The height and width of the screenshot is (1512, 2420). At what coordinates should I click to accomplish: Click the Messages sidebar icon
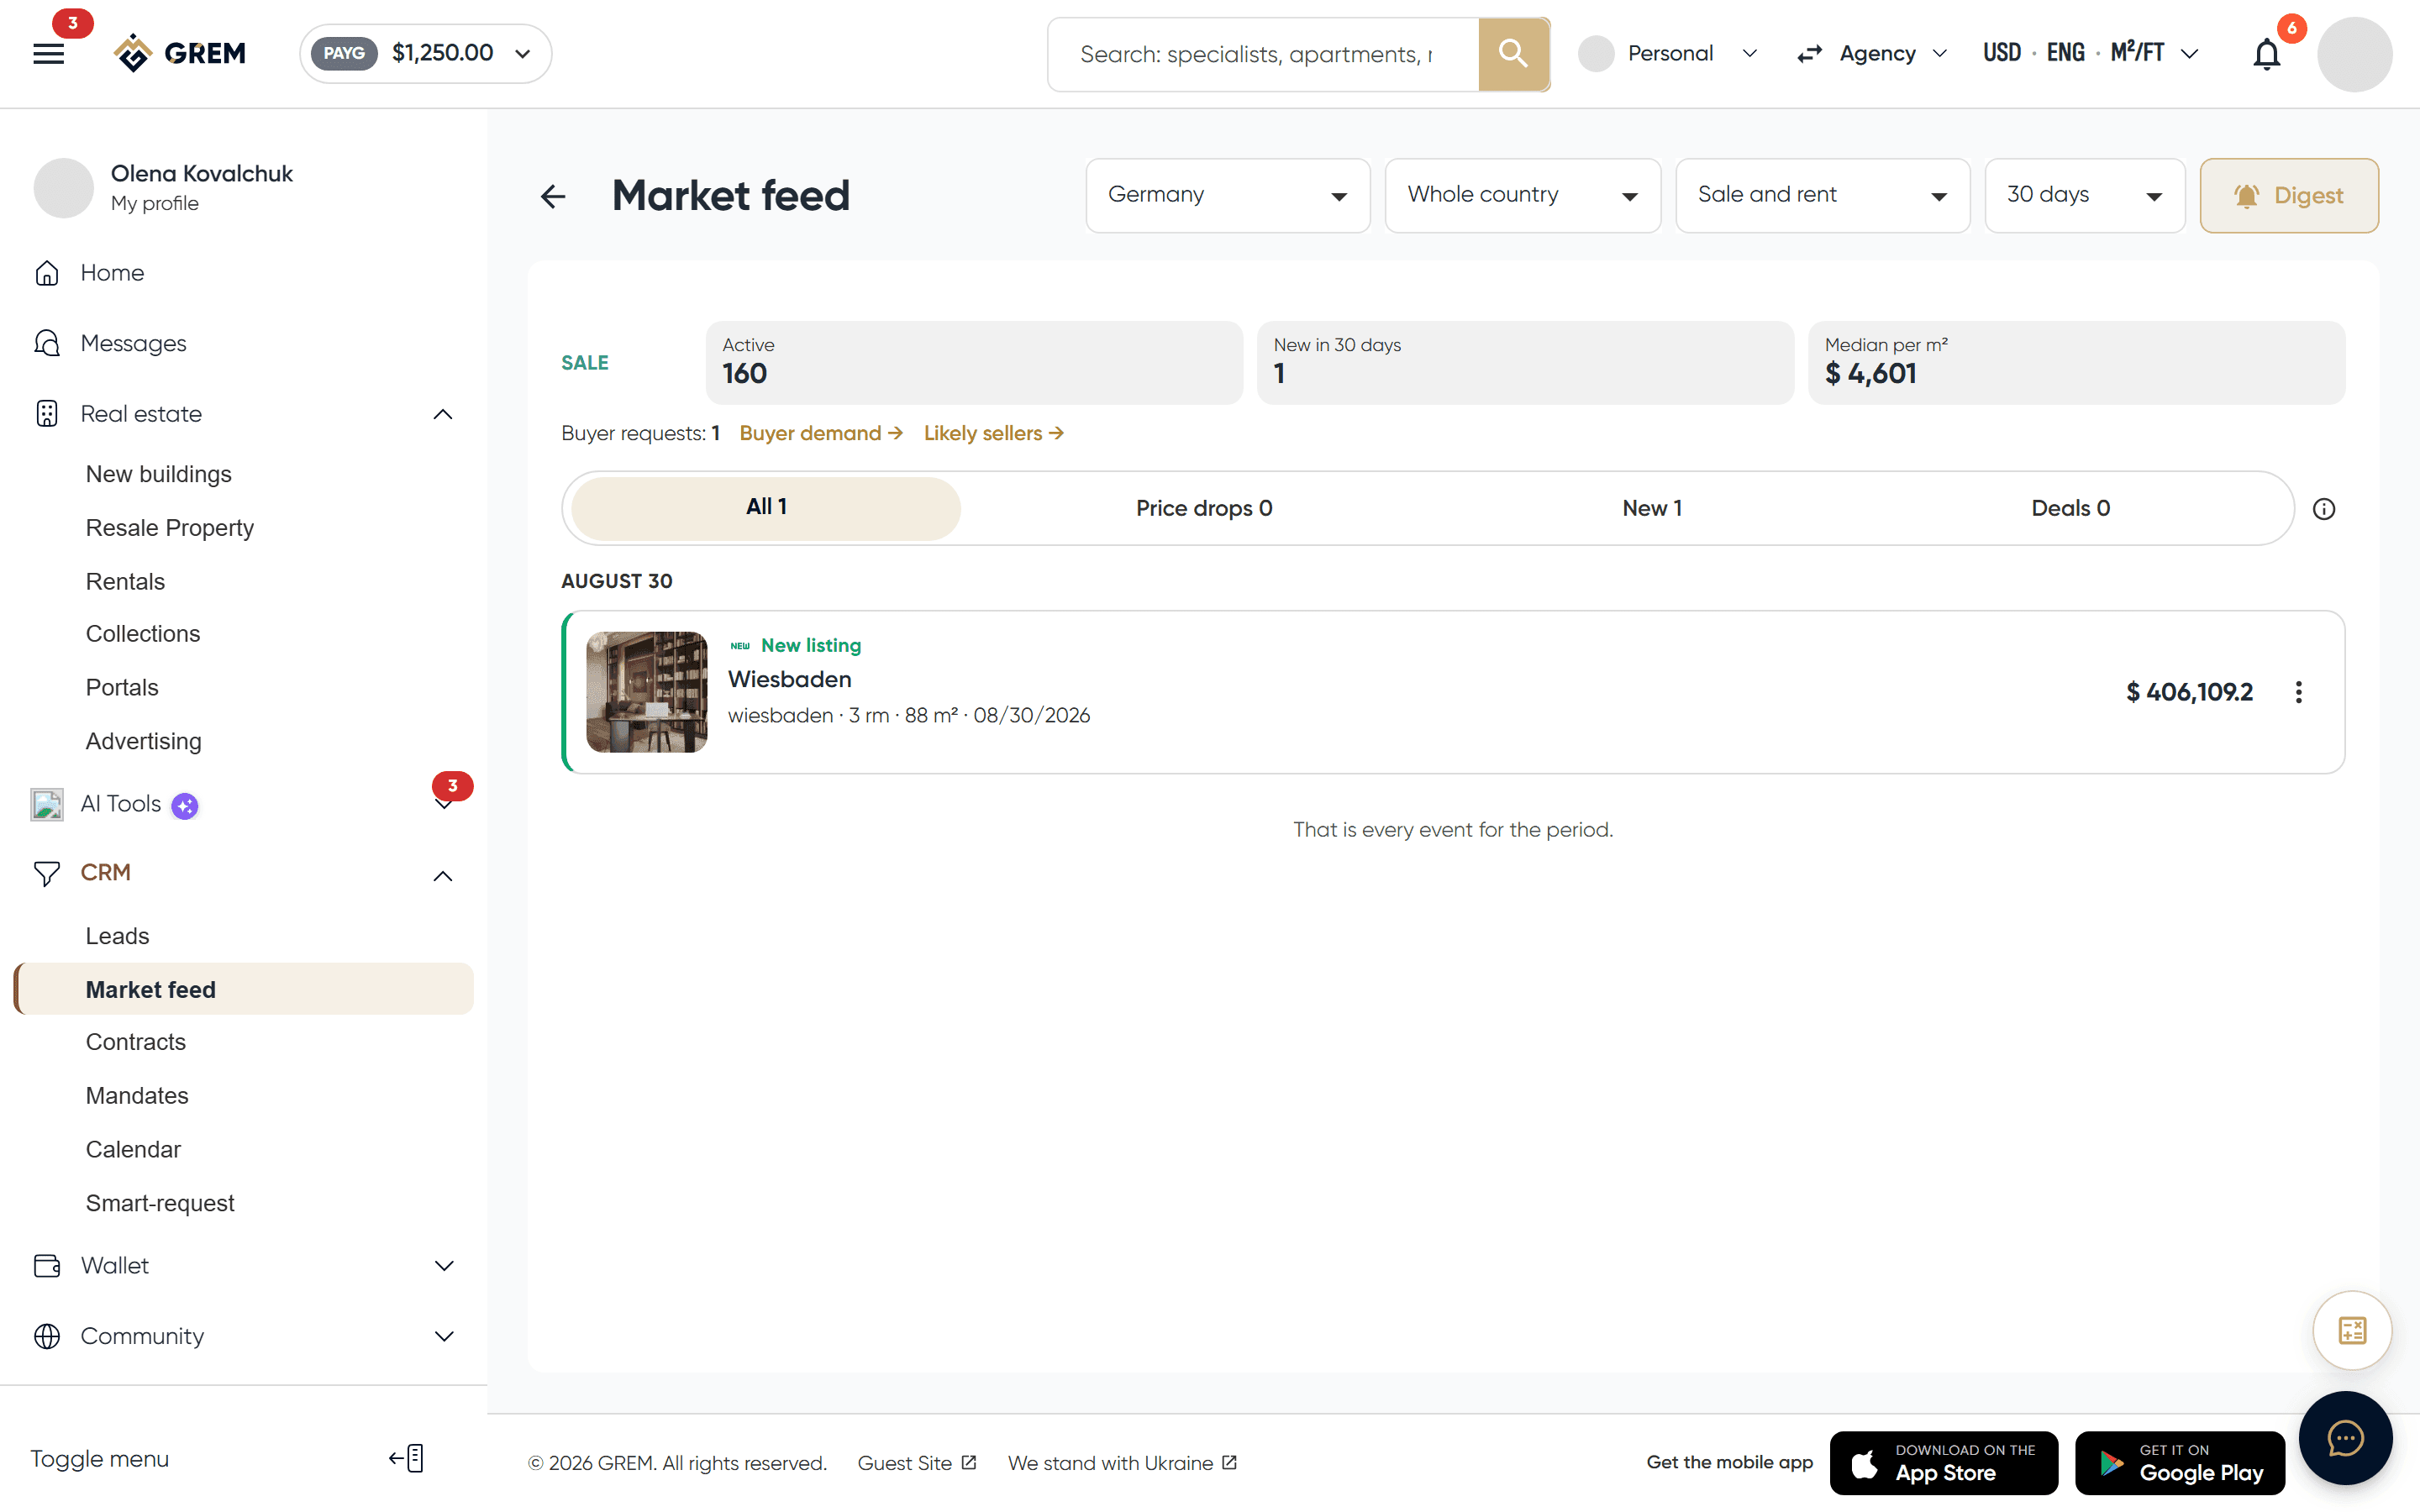tap(47, 343)
